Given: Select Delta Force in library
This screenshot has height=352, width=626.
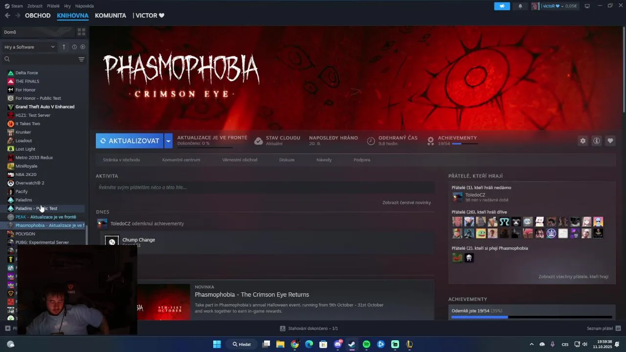Looking at the screenshot, I should click(26, 73).
